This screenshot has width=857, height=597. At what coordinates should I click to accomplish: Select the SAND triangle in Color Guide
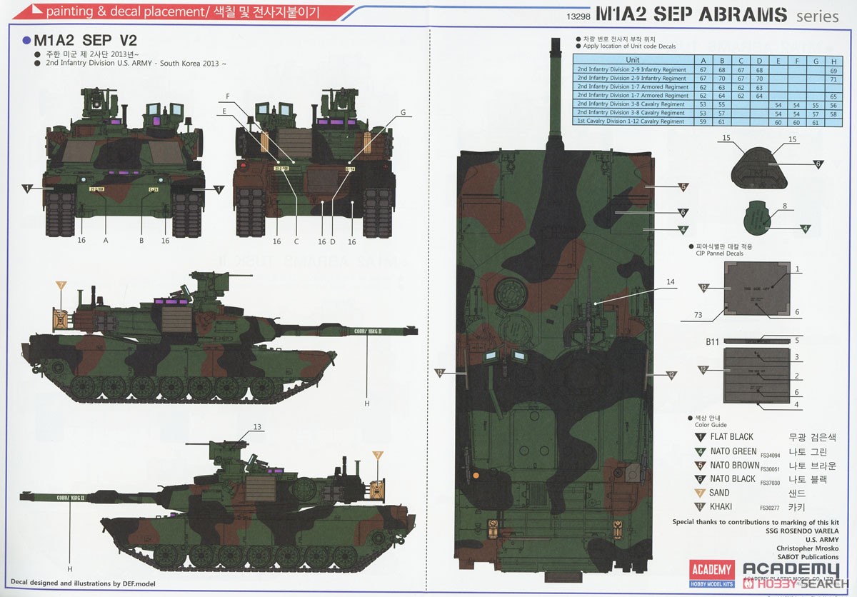tap(701, 493)
